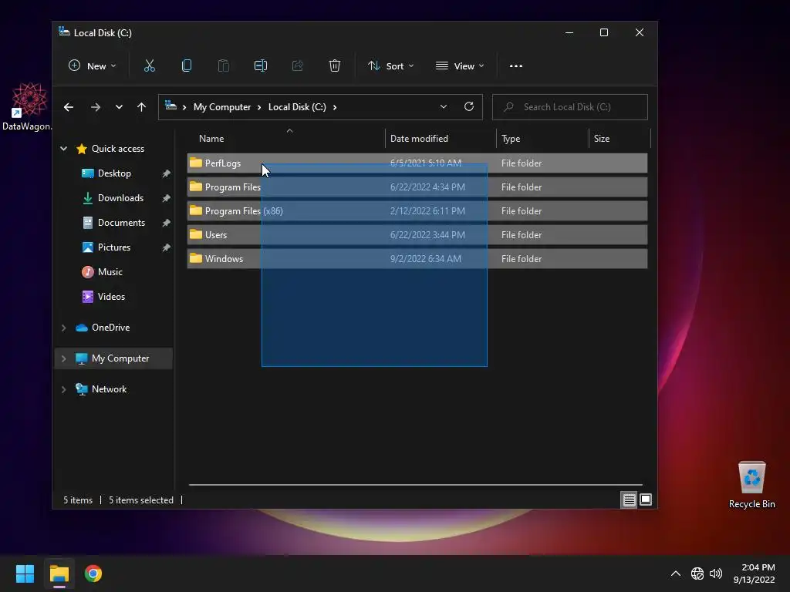Open recent locations dropdown chevron
The image size is (790, 592).
pos(119,107)
